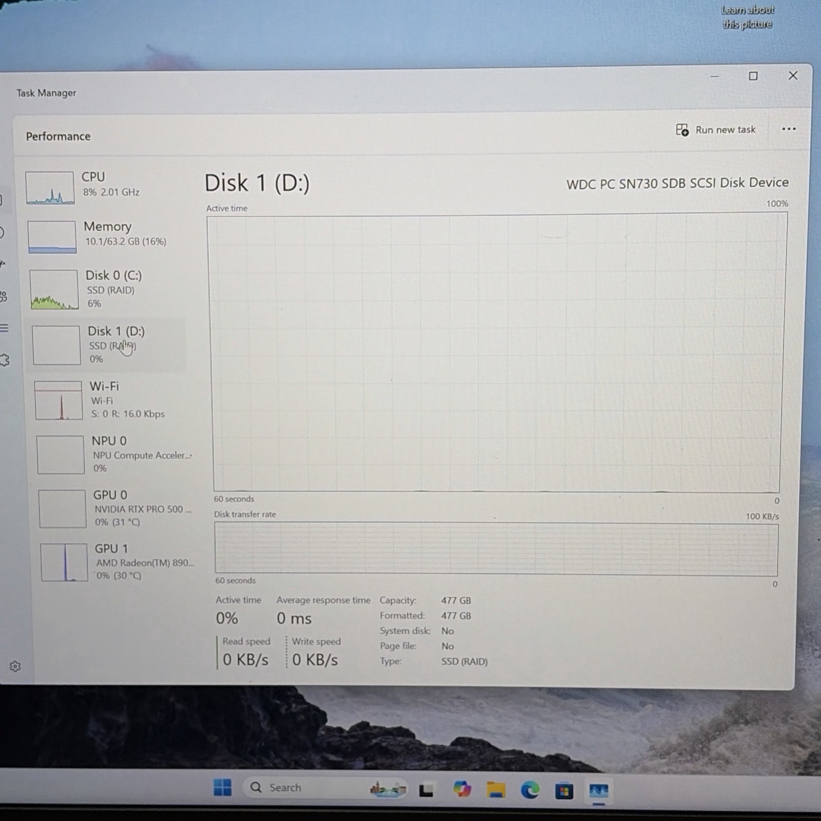Viewport: 821px width, 821px height.
Task: Click the Write speed 0 KB/s value
Action: point(315,660)
